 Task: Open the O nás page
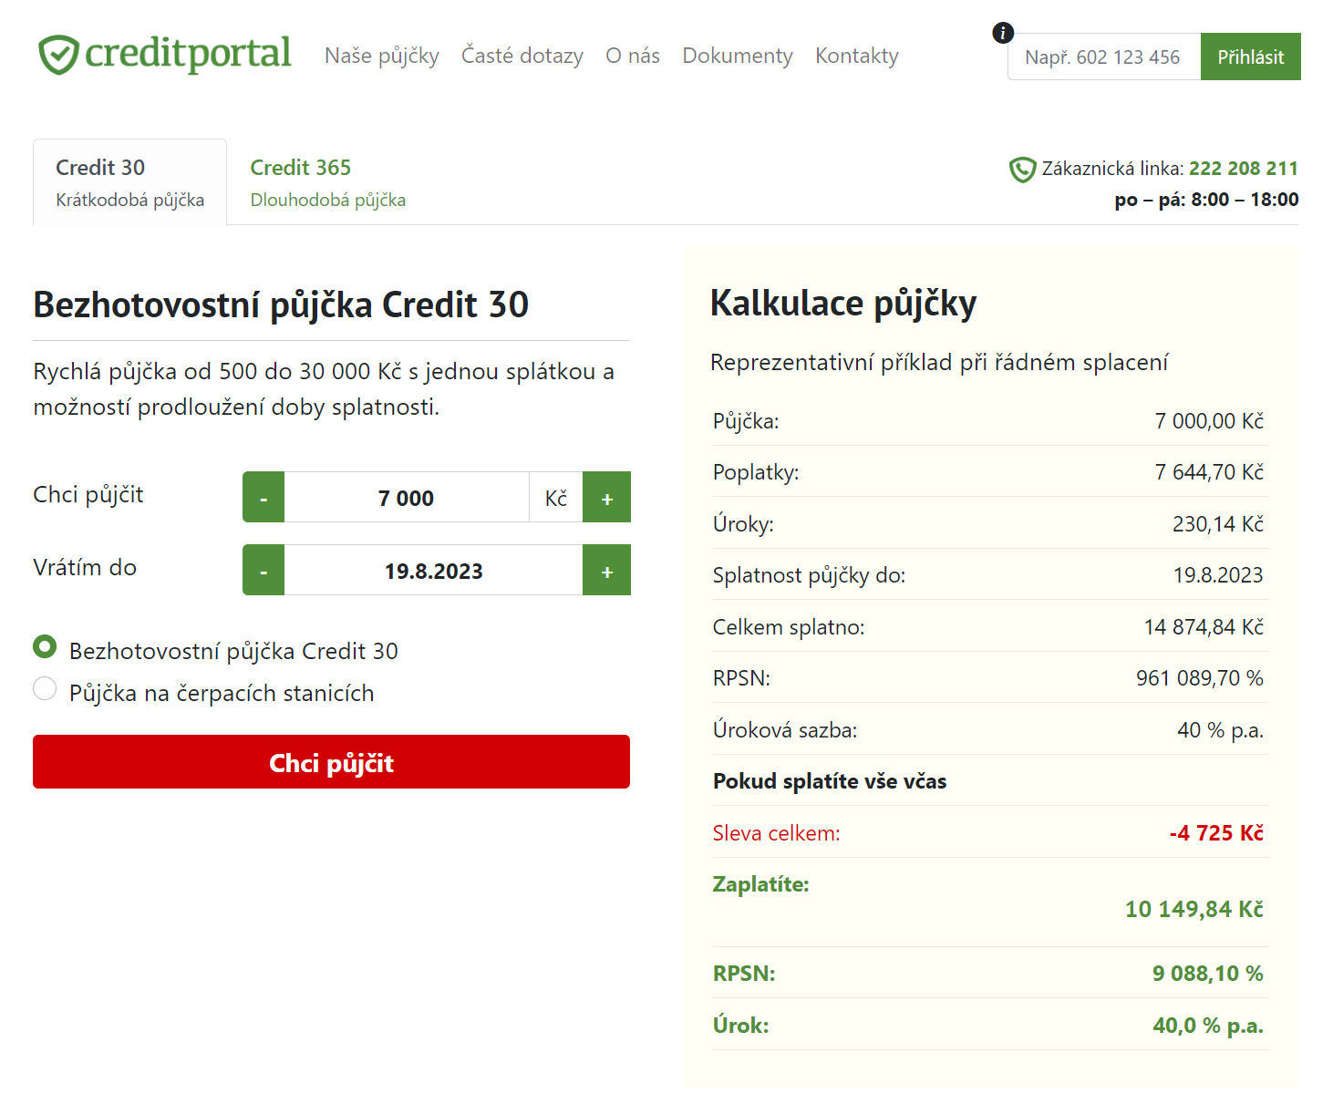point(632,57)
